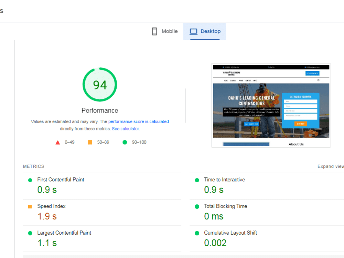Click the 0.9 s Time to Interactive value
This screenshot has height=258, width=344.
point(214,190)
